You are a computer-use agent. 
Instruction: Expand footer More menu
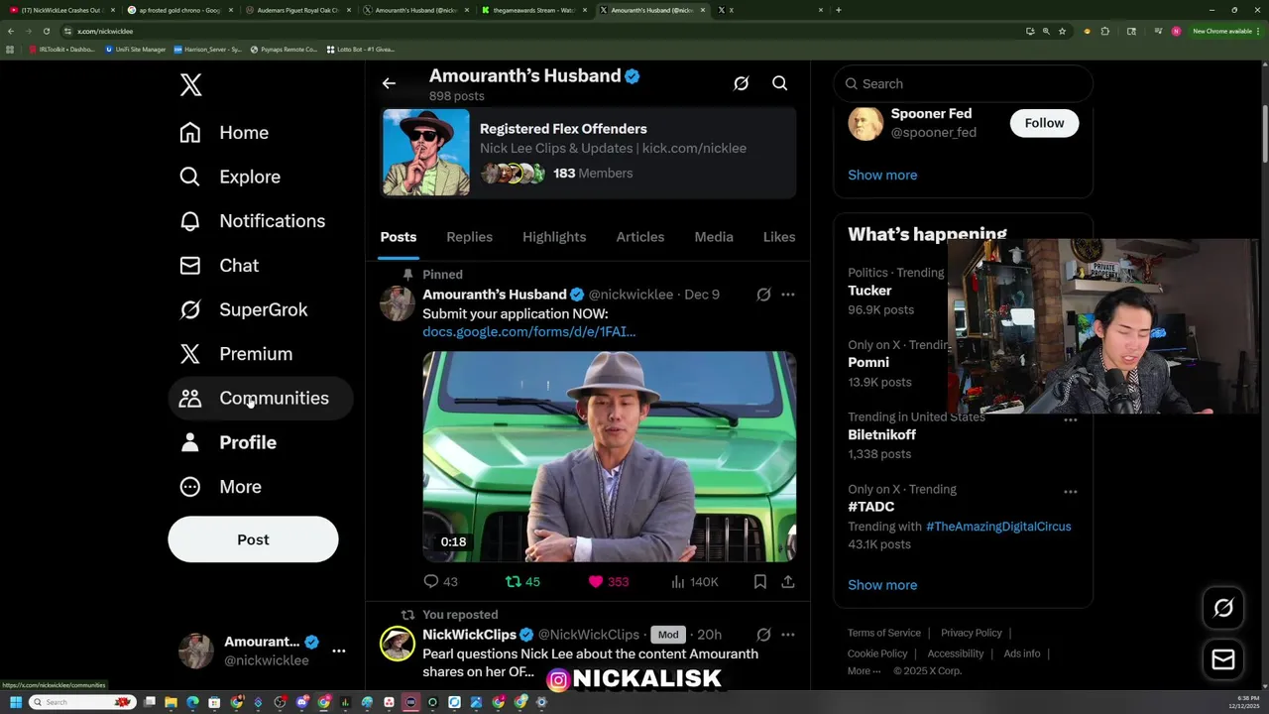(x=864, y=671)
